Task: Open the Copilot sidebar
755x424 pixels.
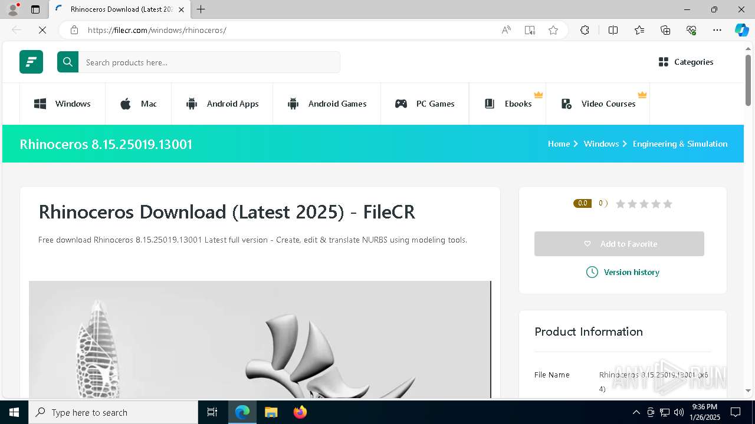Action: (x=741, y=30)
